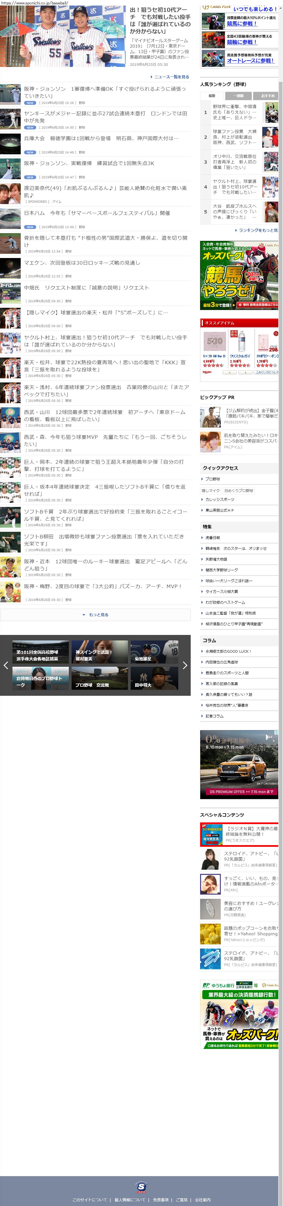The image size is (283, 1206).
Task: Select the 最新 ranking tab
Action: tap(212, 95)
